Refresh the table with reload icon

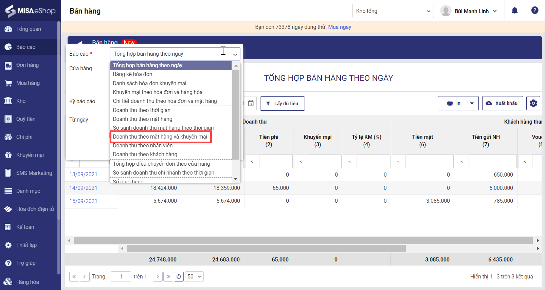pyautogui.click(x=179, y=276)
